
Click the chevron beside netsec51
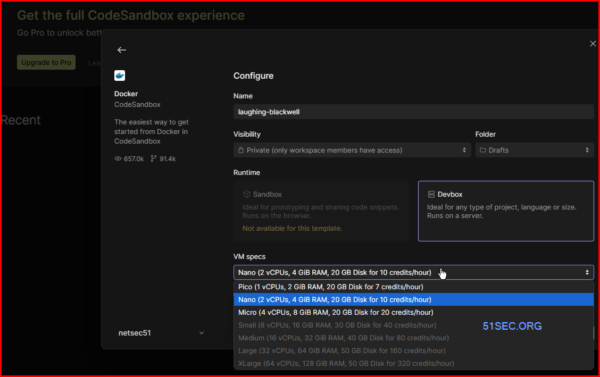coord(202,333)
